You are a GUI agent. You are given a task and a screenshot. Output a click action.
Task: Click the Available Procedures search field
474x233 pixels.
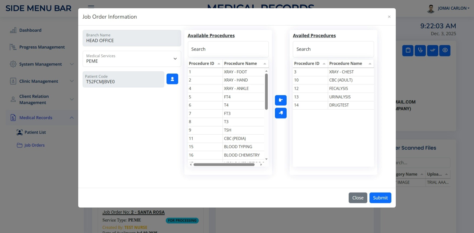pyautogui.click(x=228, y=49)
